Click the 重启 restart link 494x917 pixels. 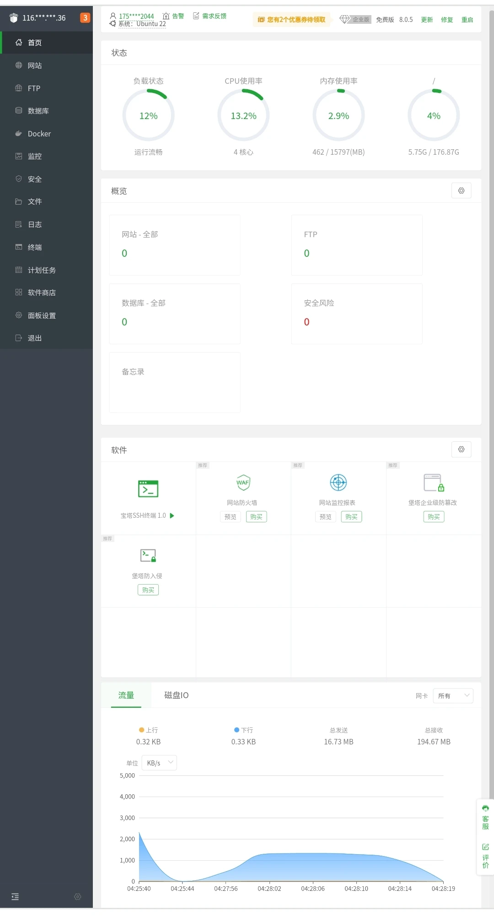click(x=467, y=20)
